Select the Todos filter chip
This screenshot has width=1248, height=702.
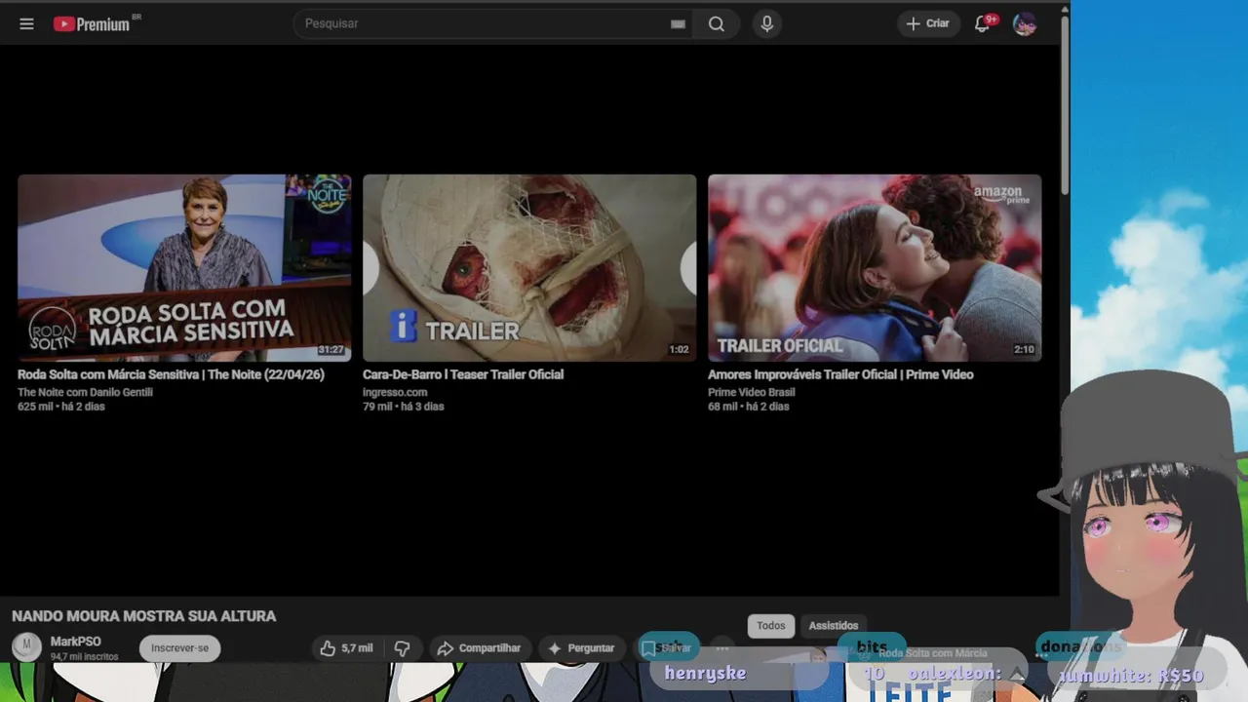(x=771, y=626)
